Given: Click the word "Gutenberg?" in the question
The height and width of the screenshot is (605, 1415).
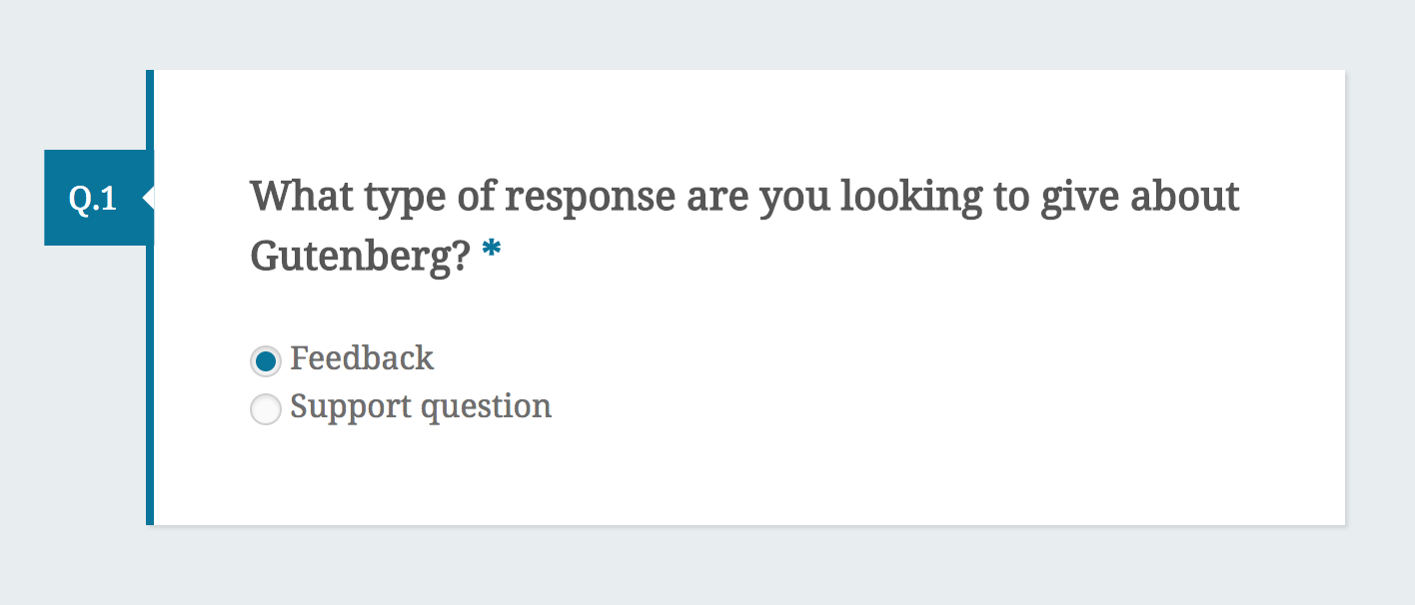Looking at the screenshot, I should click(x=360, y=257).
